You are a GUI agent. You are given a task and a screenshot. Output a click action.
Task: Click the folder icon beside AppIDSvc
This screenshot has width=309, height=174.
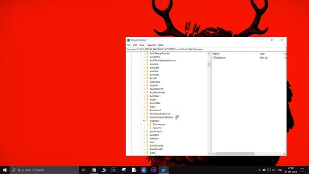pos(147,82)
